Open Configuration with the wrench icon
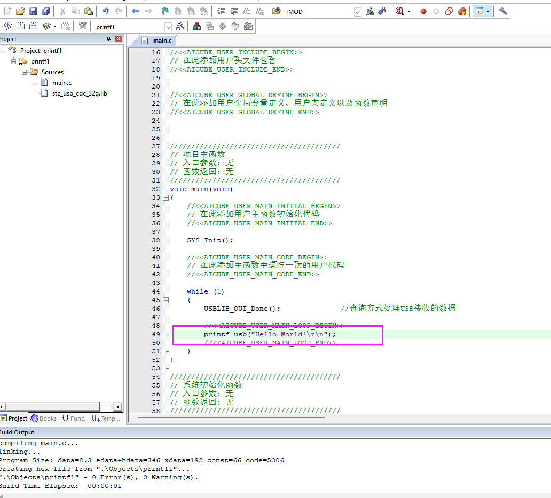The image size is (551, 498). coord(503,12)
